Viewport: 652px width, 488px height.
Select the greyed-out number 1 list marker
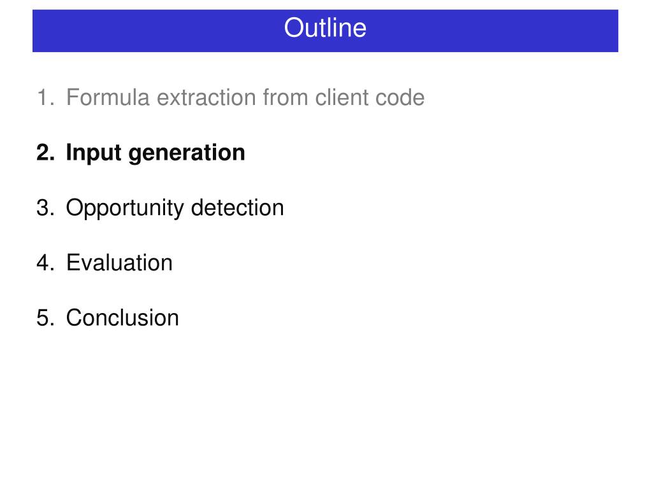point(45,97)
